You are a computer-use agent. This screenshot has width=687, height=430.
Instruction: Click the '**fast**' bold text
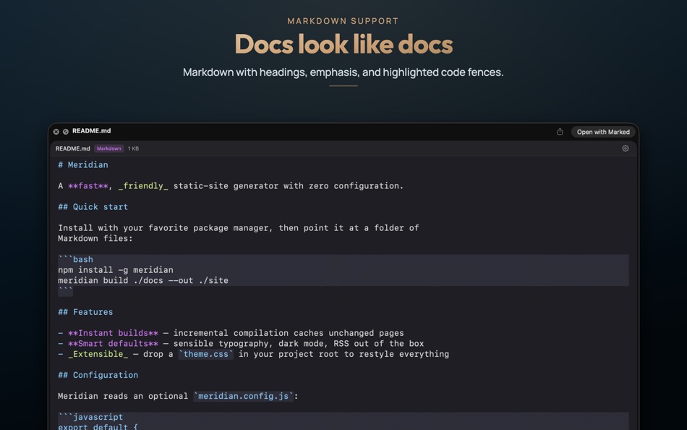point(88,186)
